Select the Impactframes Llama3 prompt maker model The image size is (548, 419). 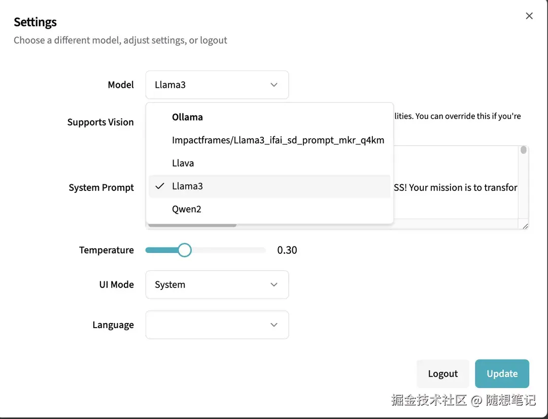coord(278,140)
